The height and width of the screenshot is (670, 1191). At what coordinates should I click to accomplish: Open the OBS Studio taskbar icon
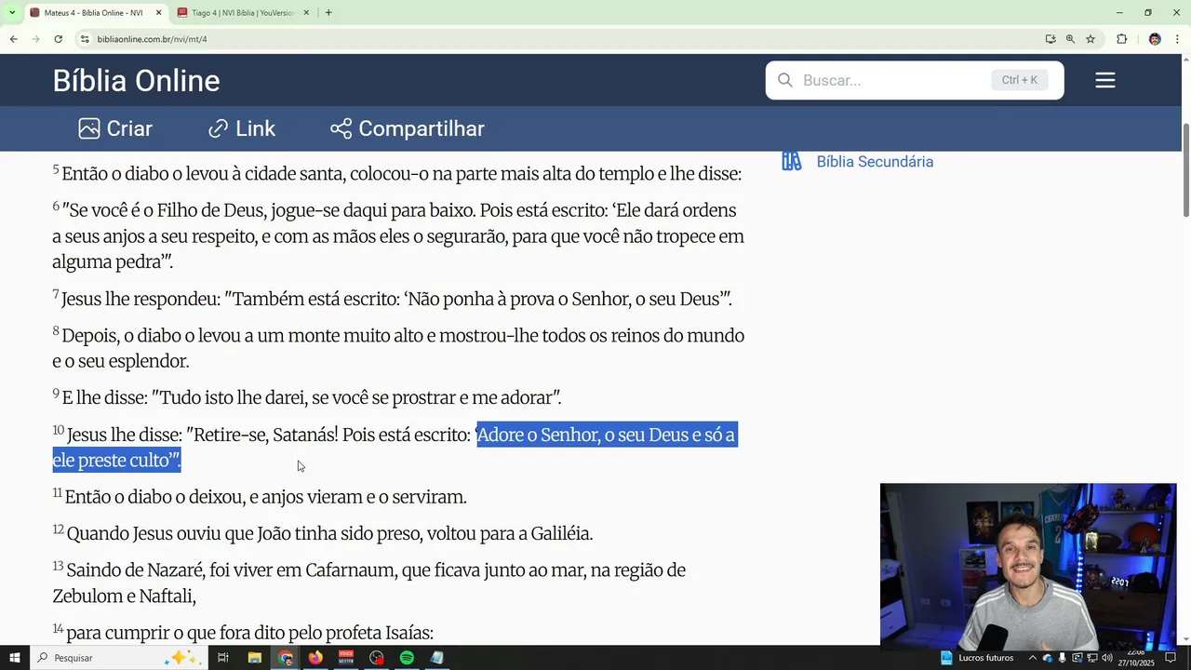click(x=377, y=658)
